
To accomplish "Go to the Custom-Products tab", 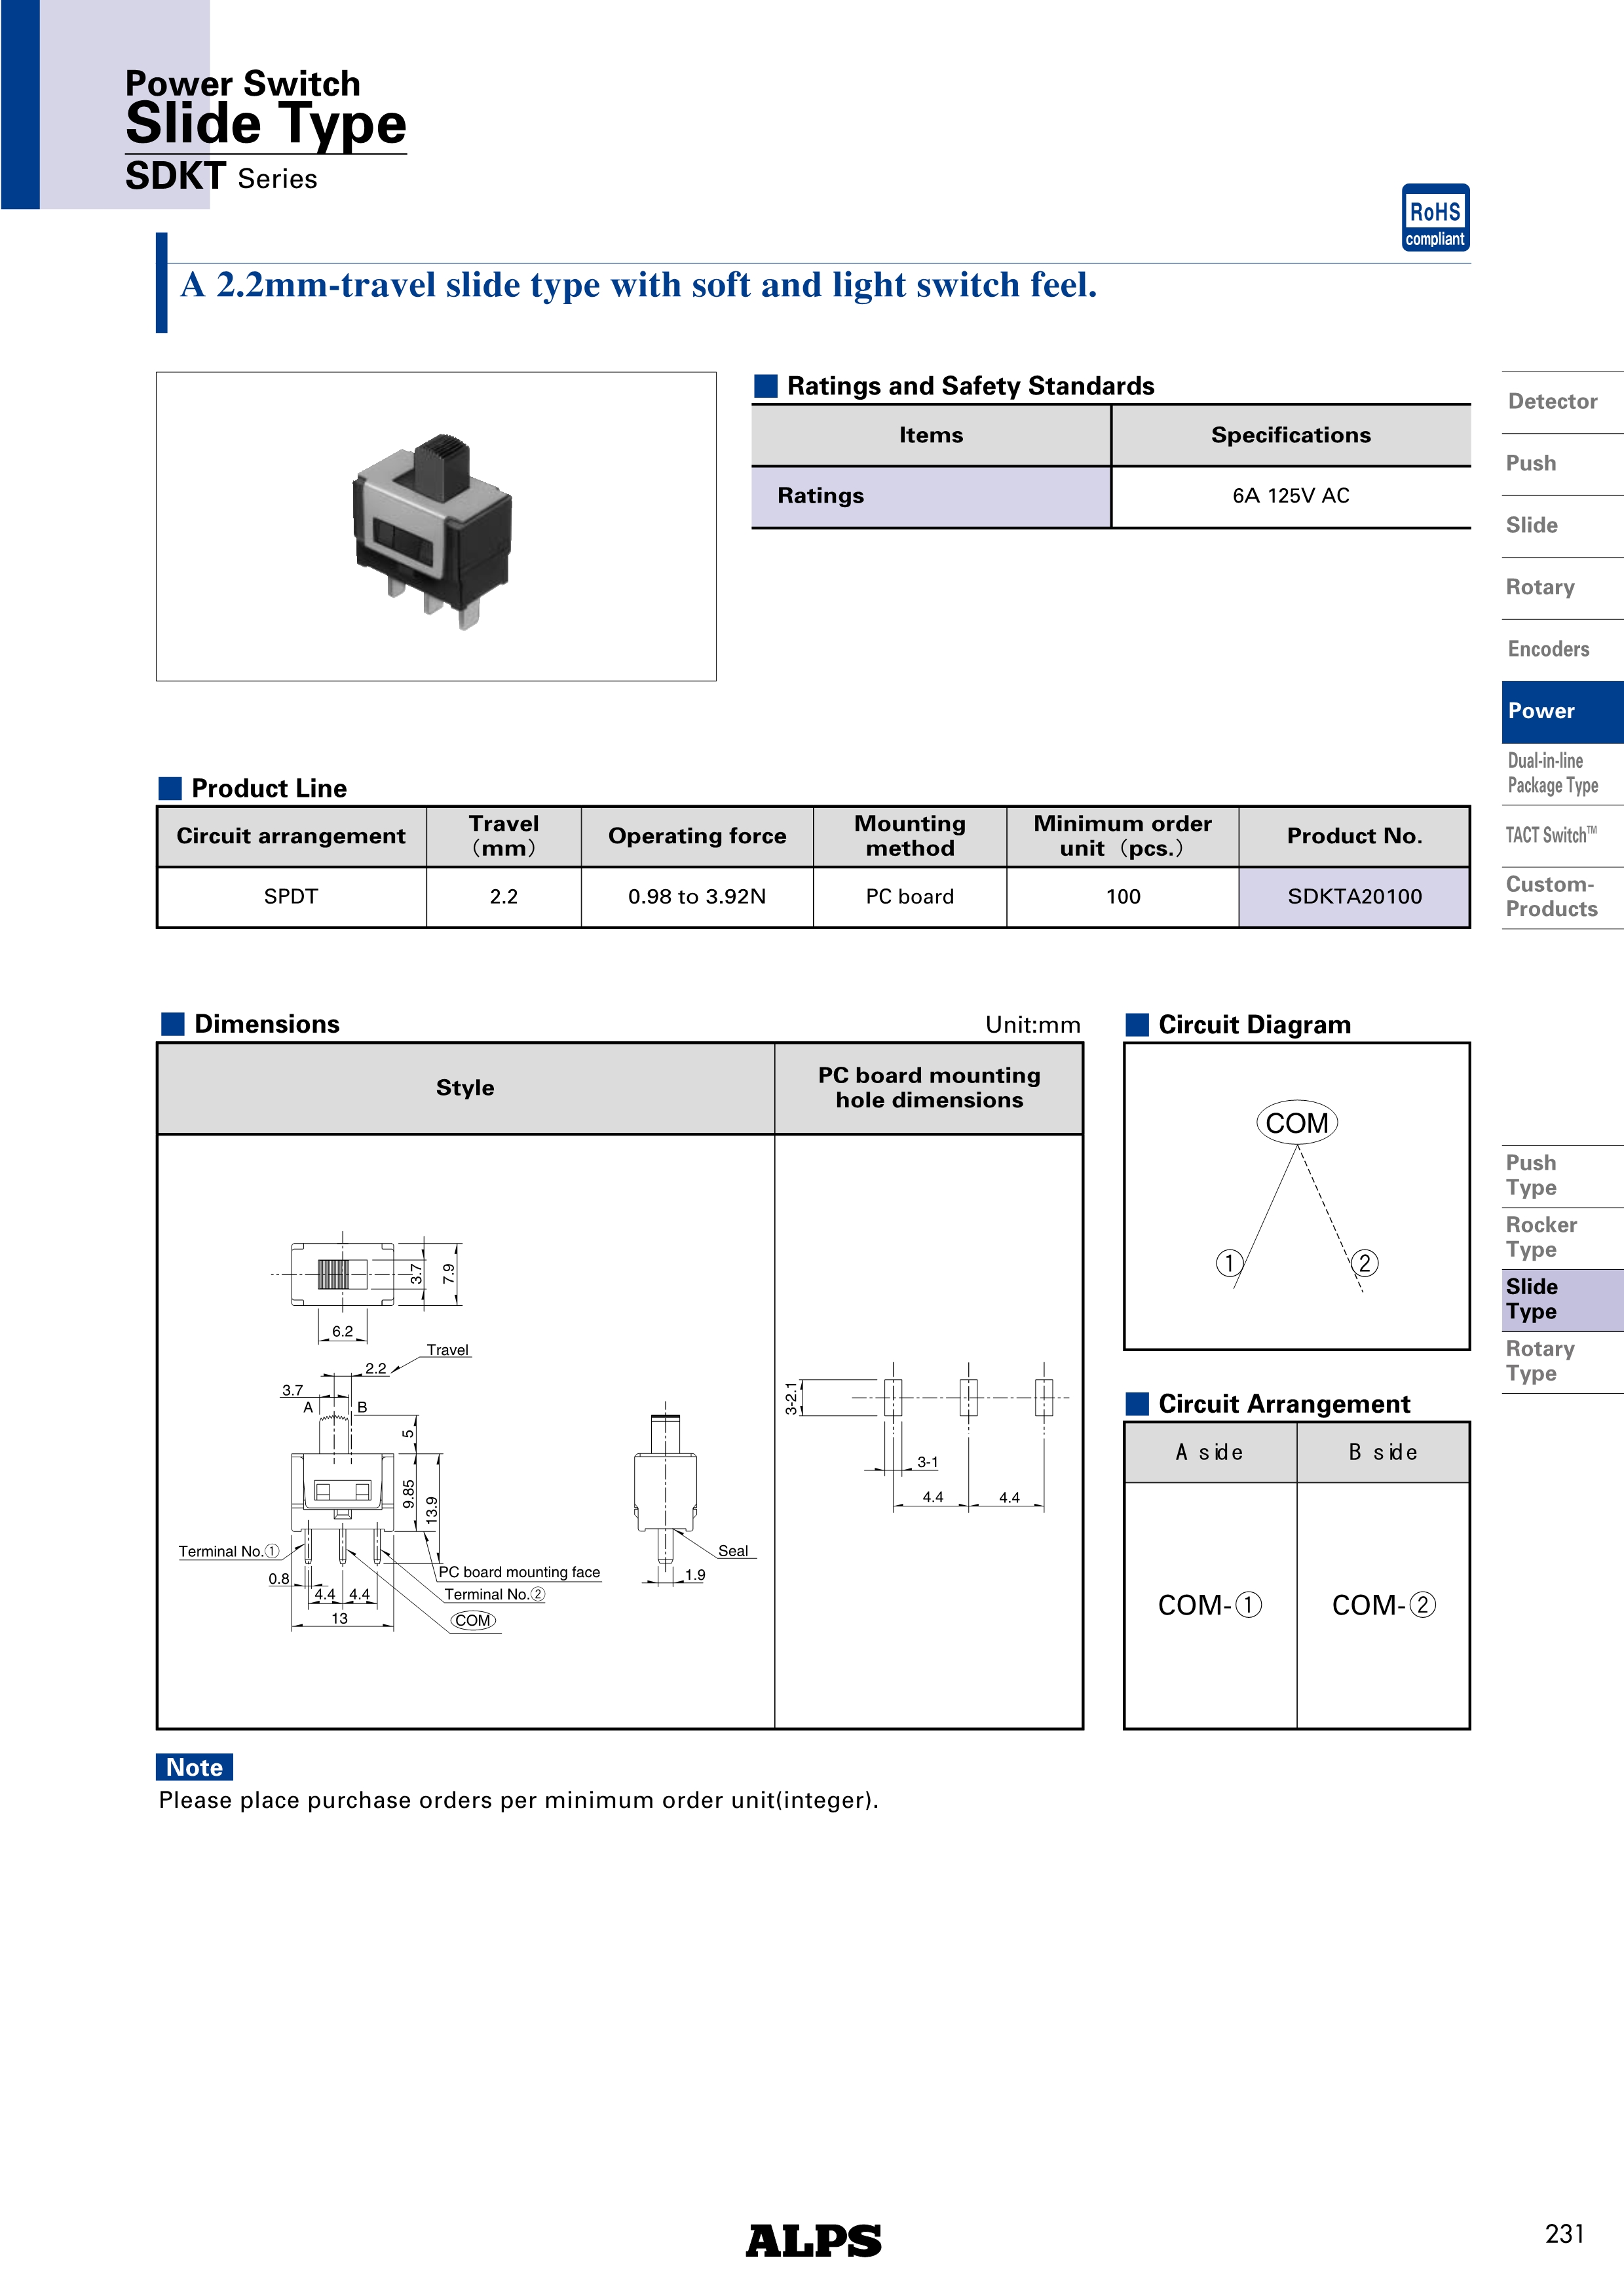I will (1551, 897).
